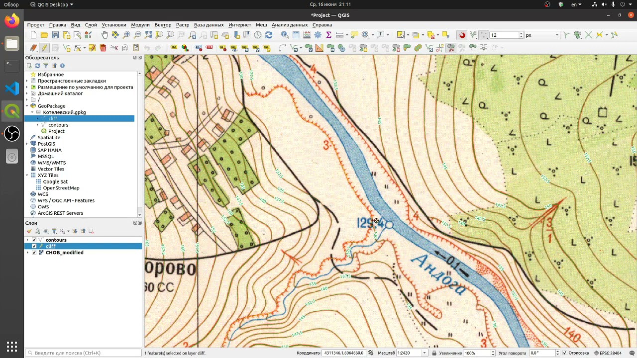Image resolution: width=637 pixels, height=358 pixels.
Task: Toggle the snapping magnet icon
Action: (462, 35)
